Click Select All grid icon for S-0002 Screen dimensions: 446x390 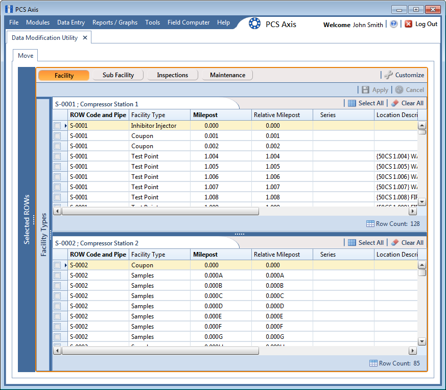[x=352, y=243]
